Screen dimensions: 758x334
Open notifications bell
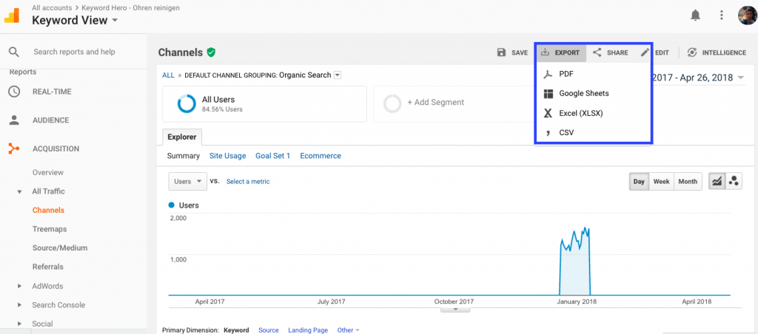point(695,16)
